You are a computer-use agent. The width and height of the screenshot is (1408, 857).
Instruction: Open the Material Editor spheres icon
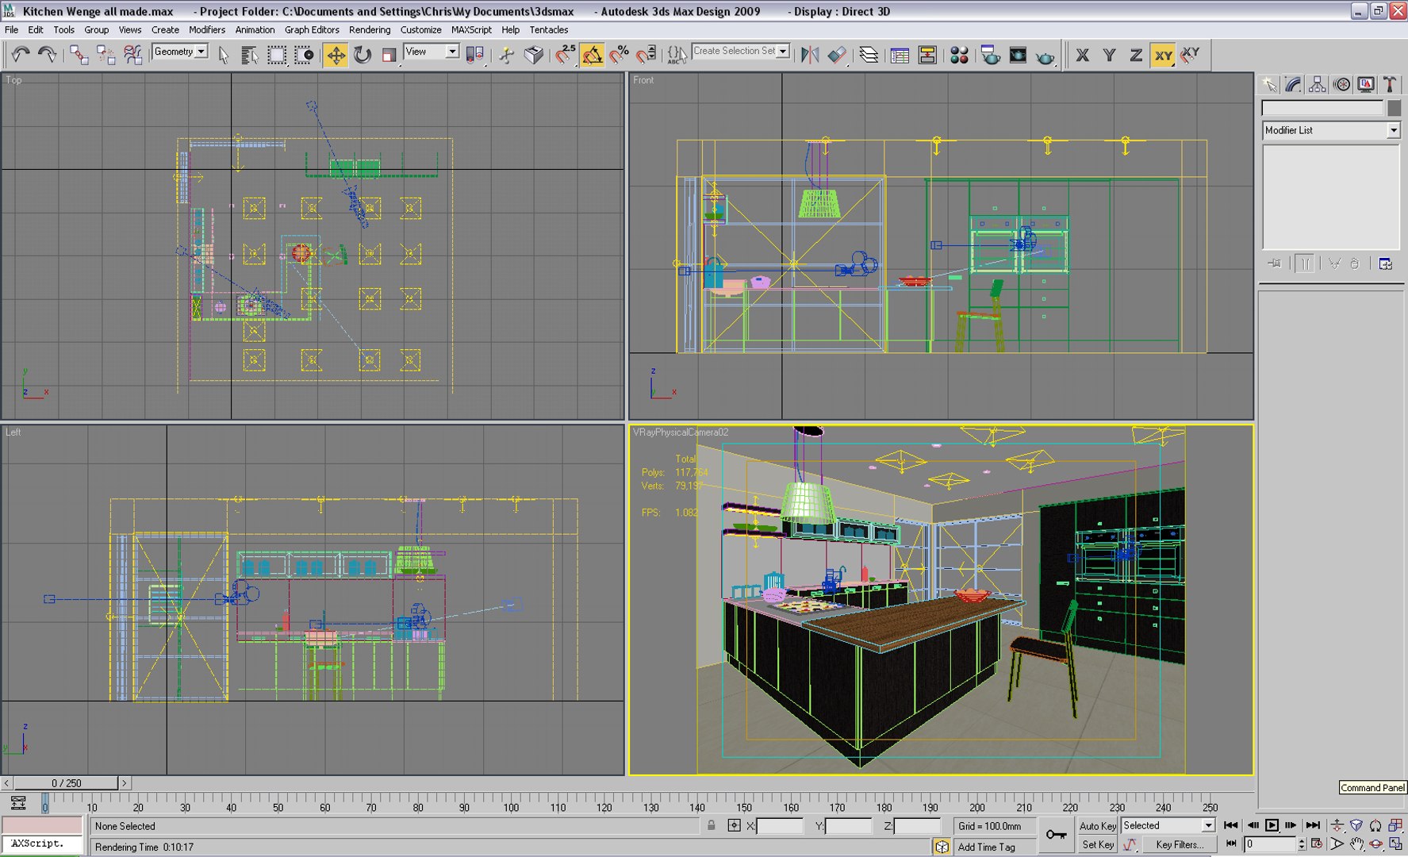(959, 55)
